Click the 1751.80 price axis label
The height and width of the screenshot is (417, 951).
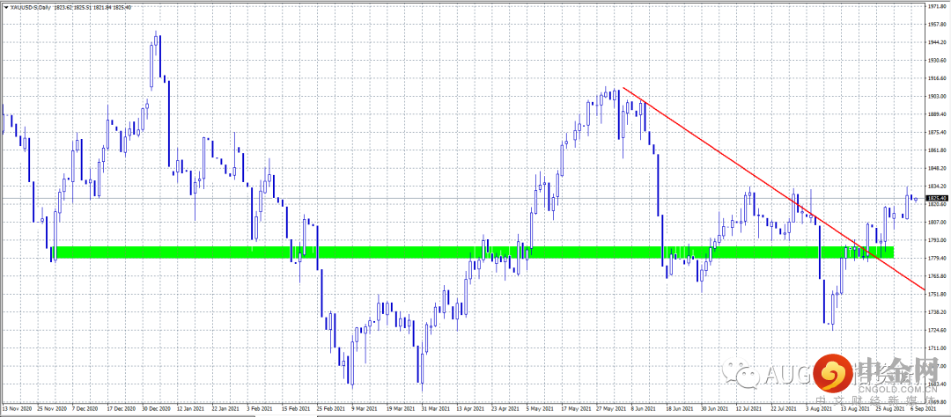938,295
